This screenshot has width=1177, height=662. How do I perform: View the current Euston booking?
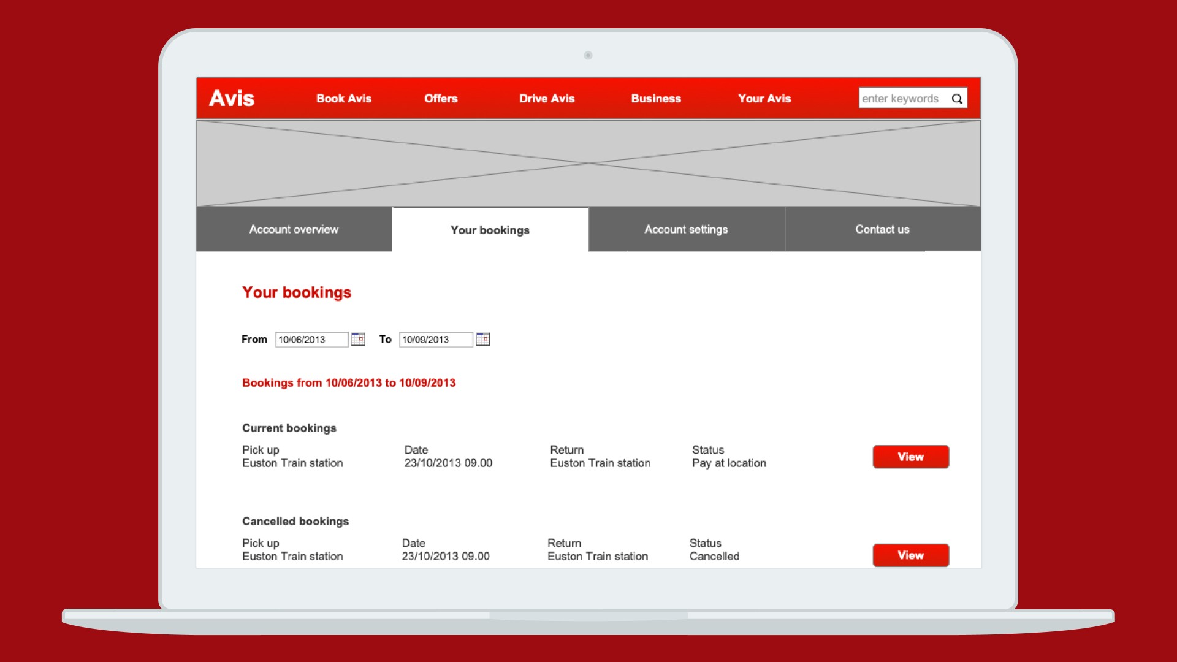[910, 457]
